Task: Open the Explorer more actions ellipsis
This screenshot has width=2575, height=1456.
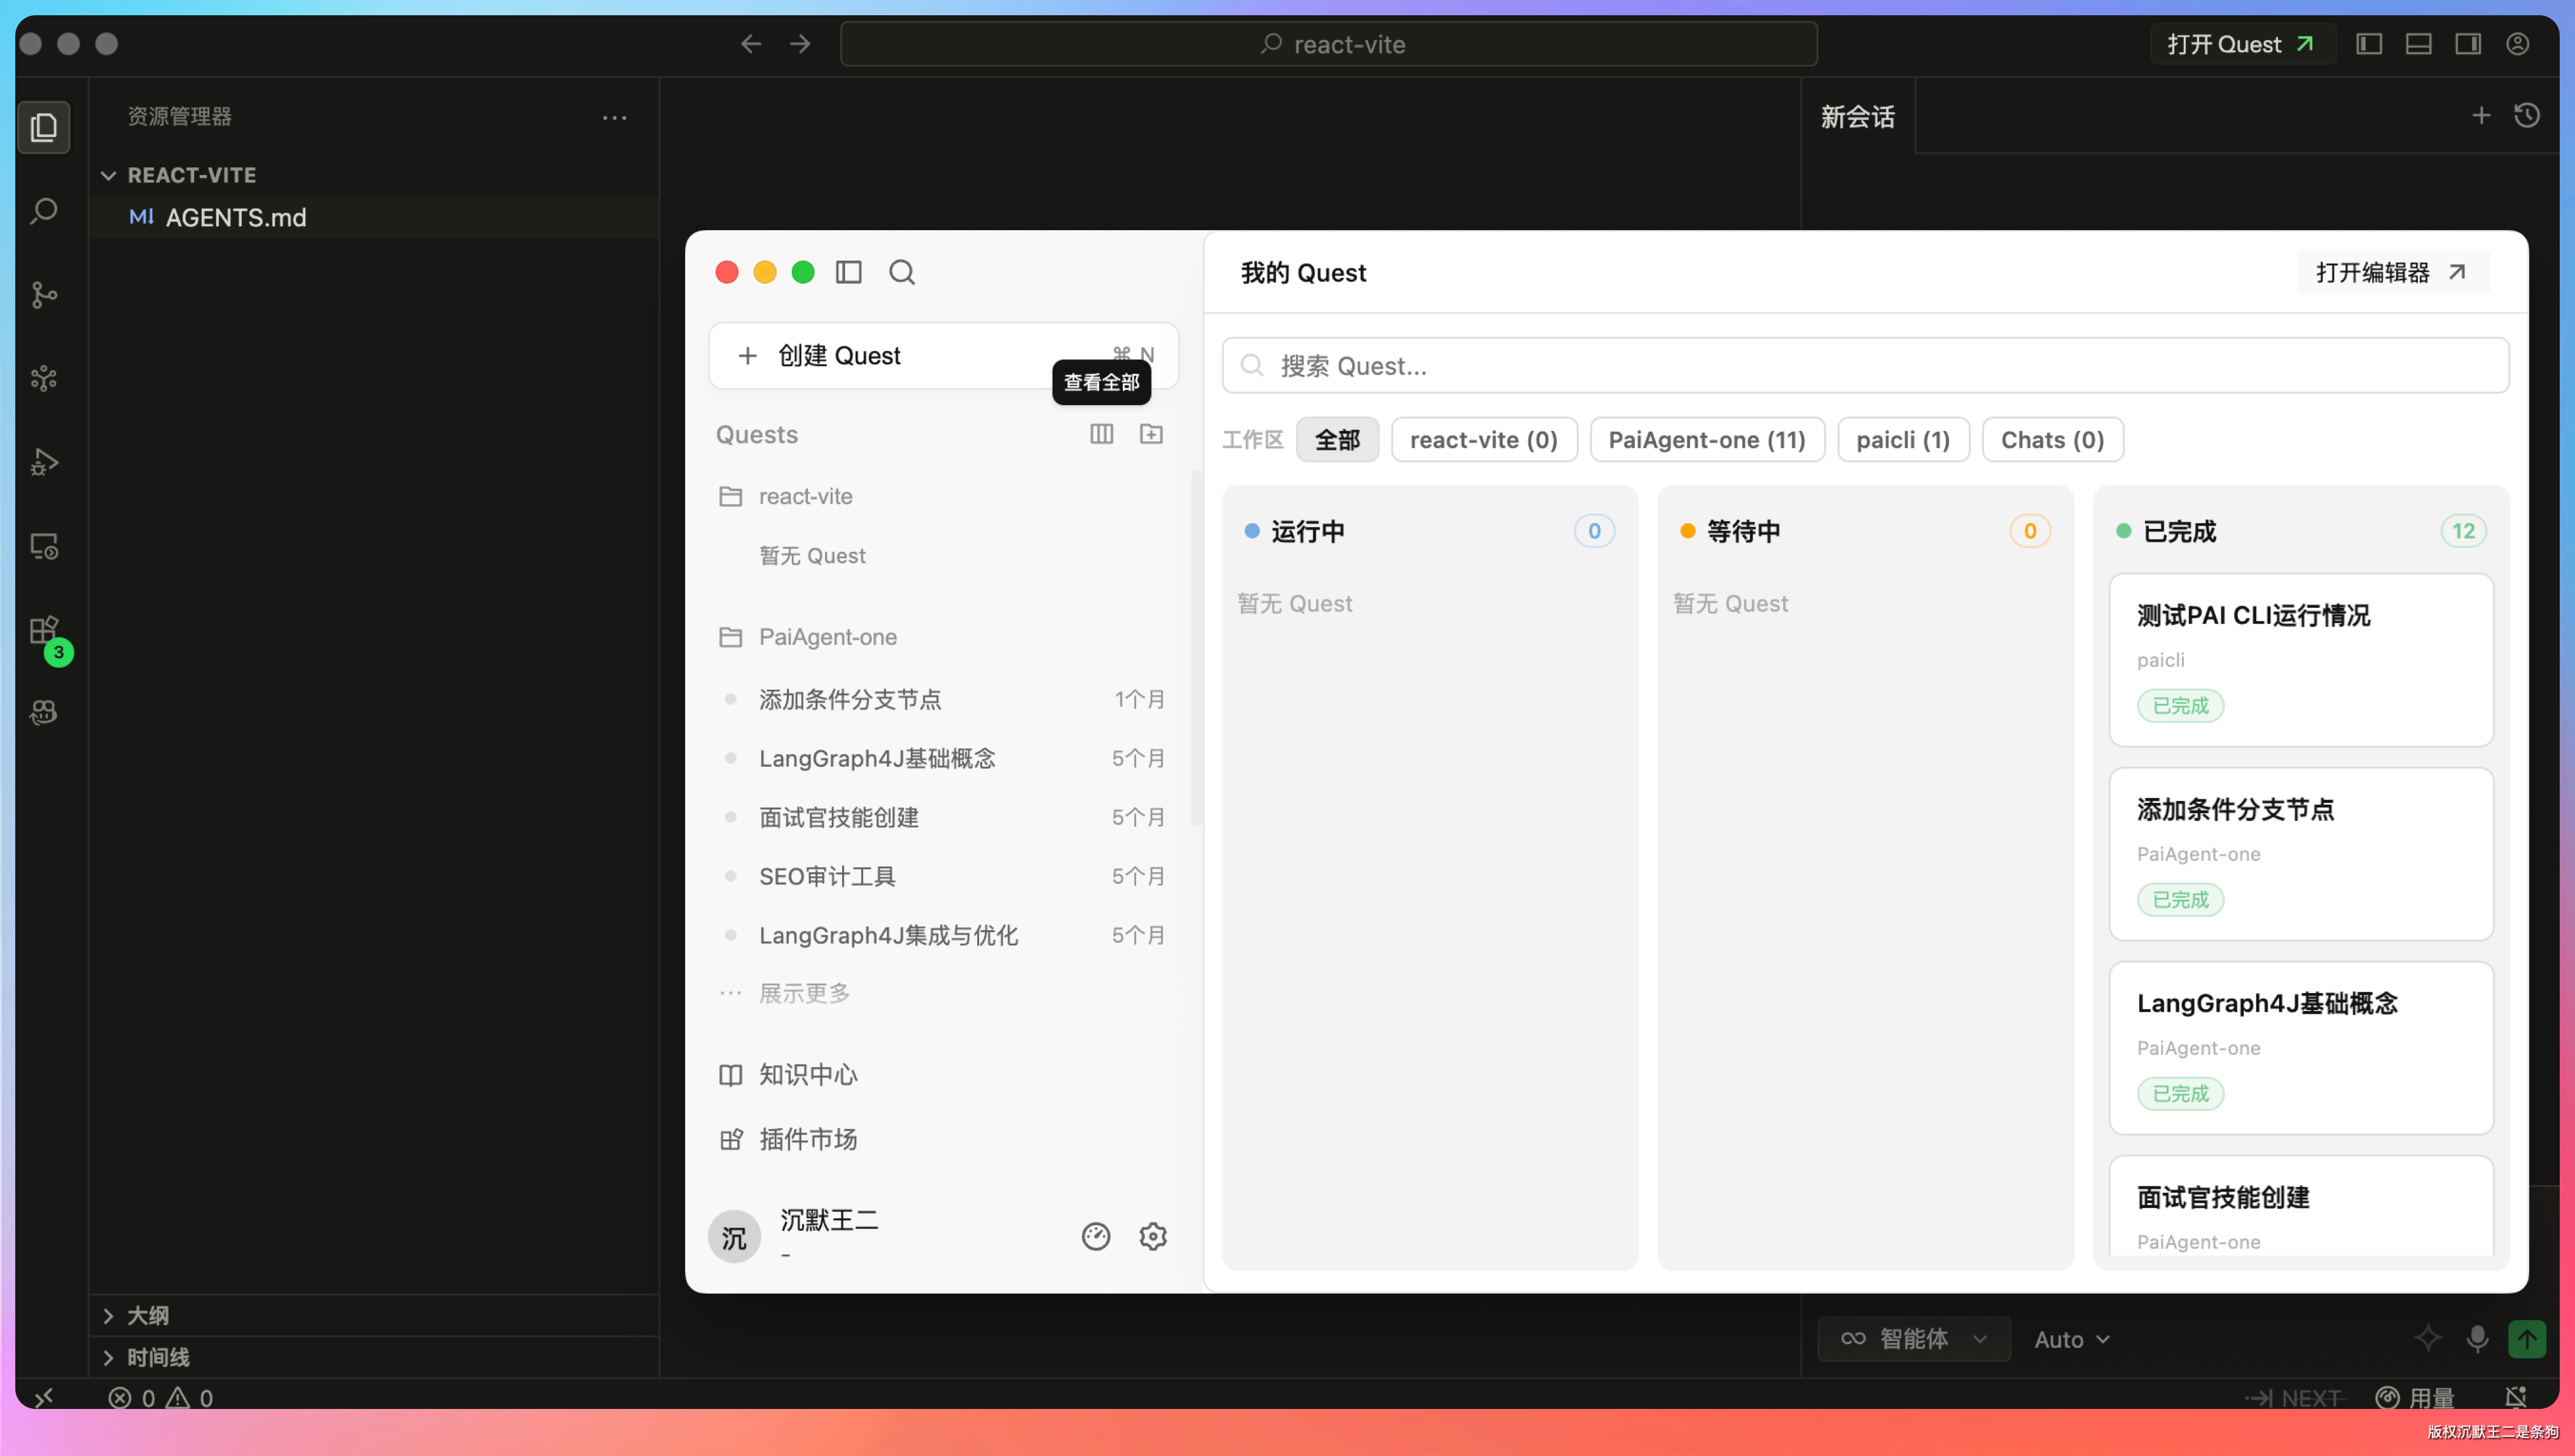Action: pos(614,117)
